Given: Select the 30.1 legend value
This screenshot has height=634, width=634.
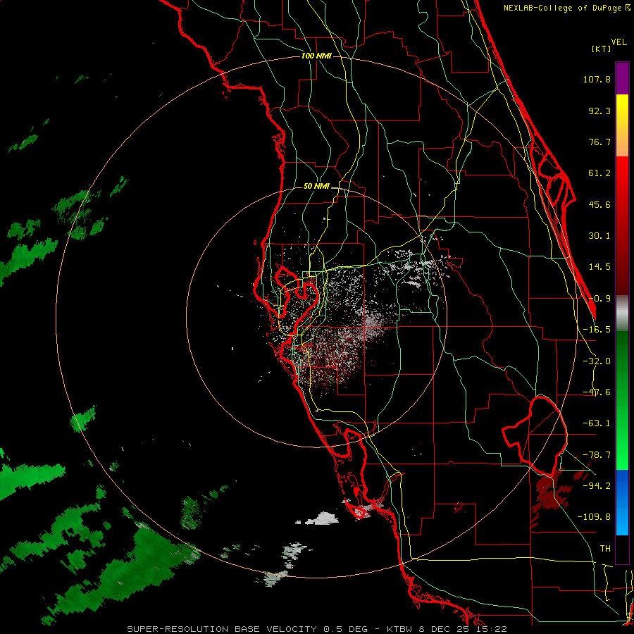Looking at the screenshot, I should click(599, 236).
